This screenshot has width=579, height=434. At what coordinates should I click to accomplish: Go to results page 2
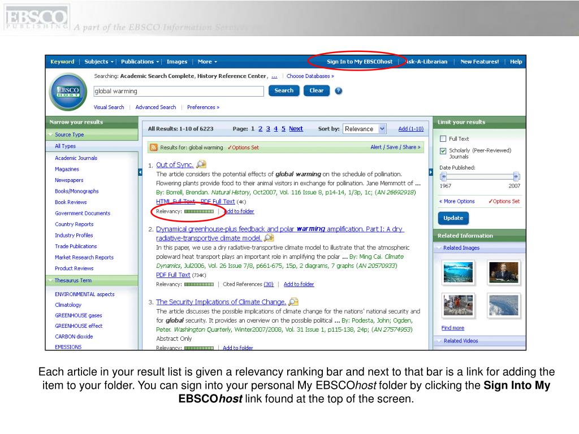tap(260, 129)
